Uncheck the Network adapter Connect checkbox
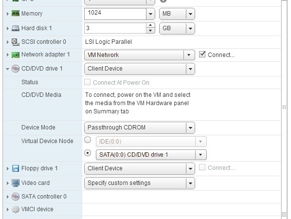Image resolution: width=291 pixels, height=219 pixels. click(202, 55)
